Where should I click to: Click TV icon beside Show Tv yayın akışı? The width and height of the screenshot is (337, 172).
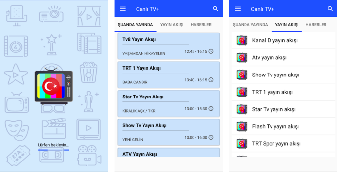[242, 75]
